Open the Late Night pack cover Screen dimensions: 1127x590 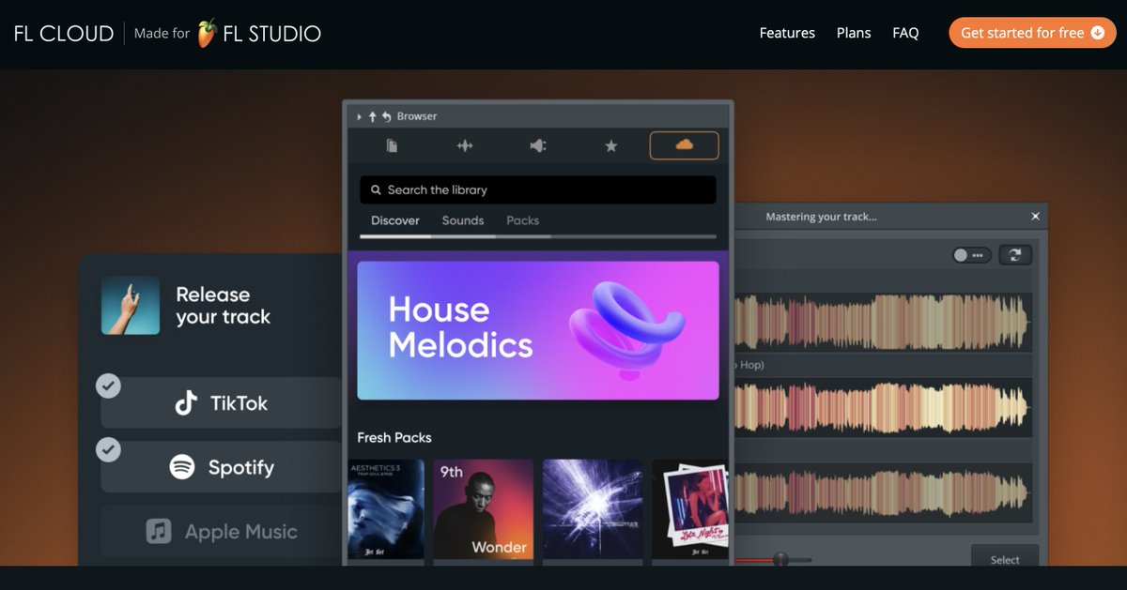[690, 511]
